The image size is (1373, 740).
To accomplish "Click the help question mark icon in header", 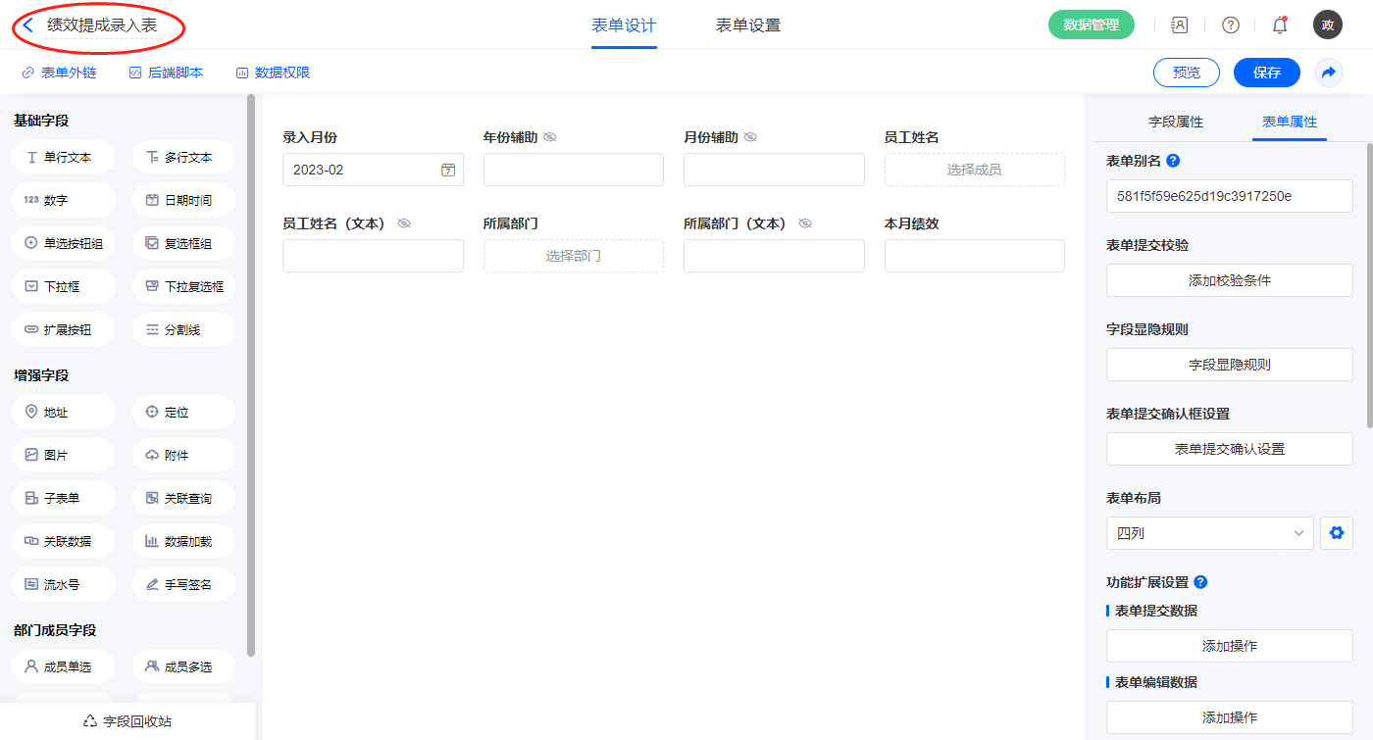I will pos(1230,25).
